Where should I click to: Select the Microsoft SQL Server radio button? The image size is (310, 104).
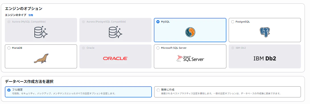point(158,48)
